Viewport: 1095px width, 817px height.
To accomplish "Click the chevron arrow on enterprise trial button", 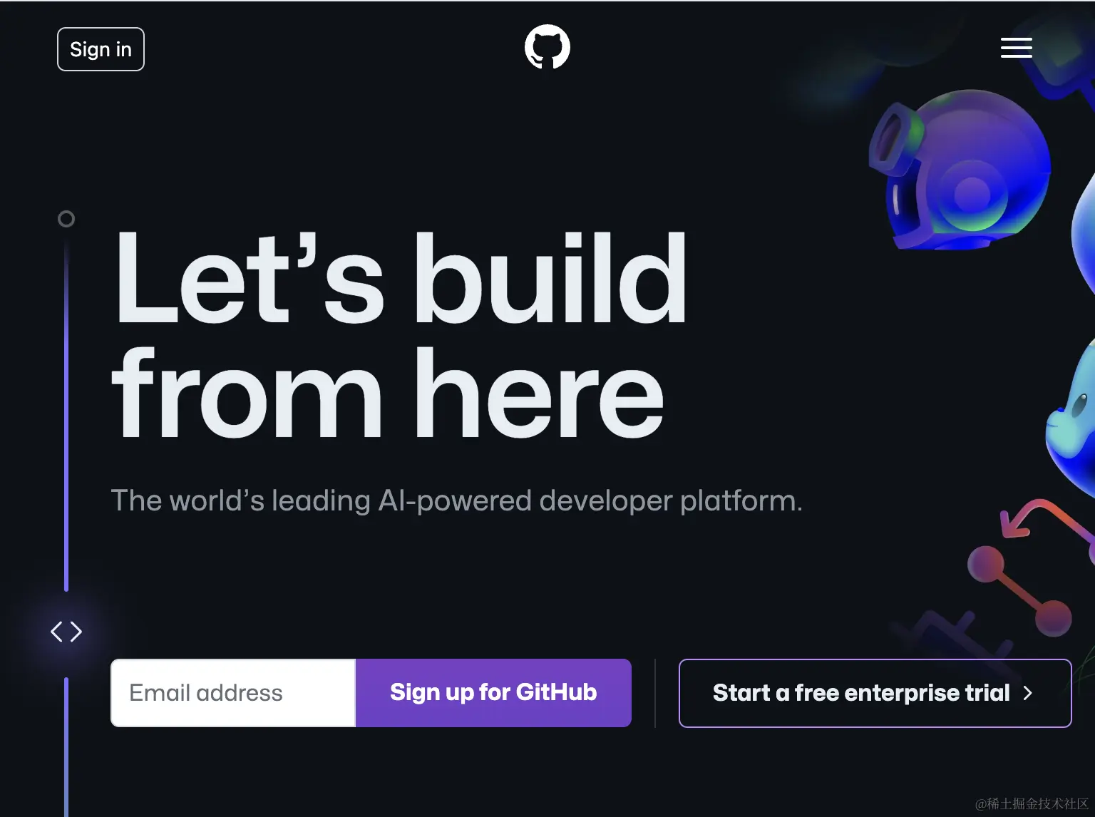I will click(x=1027, y=693).
